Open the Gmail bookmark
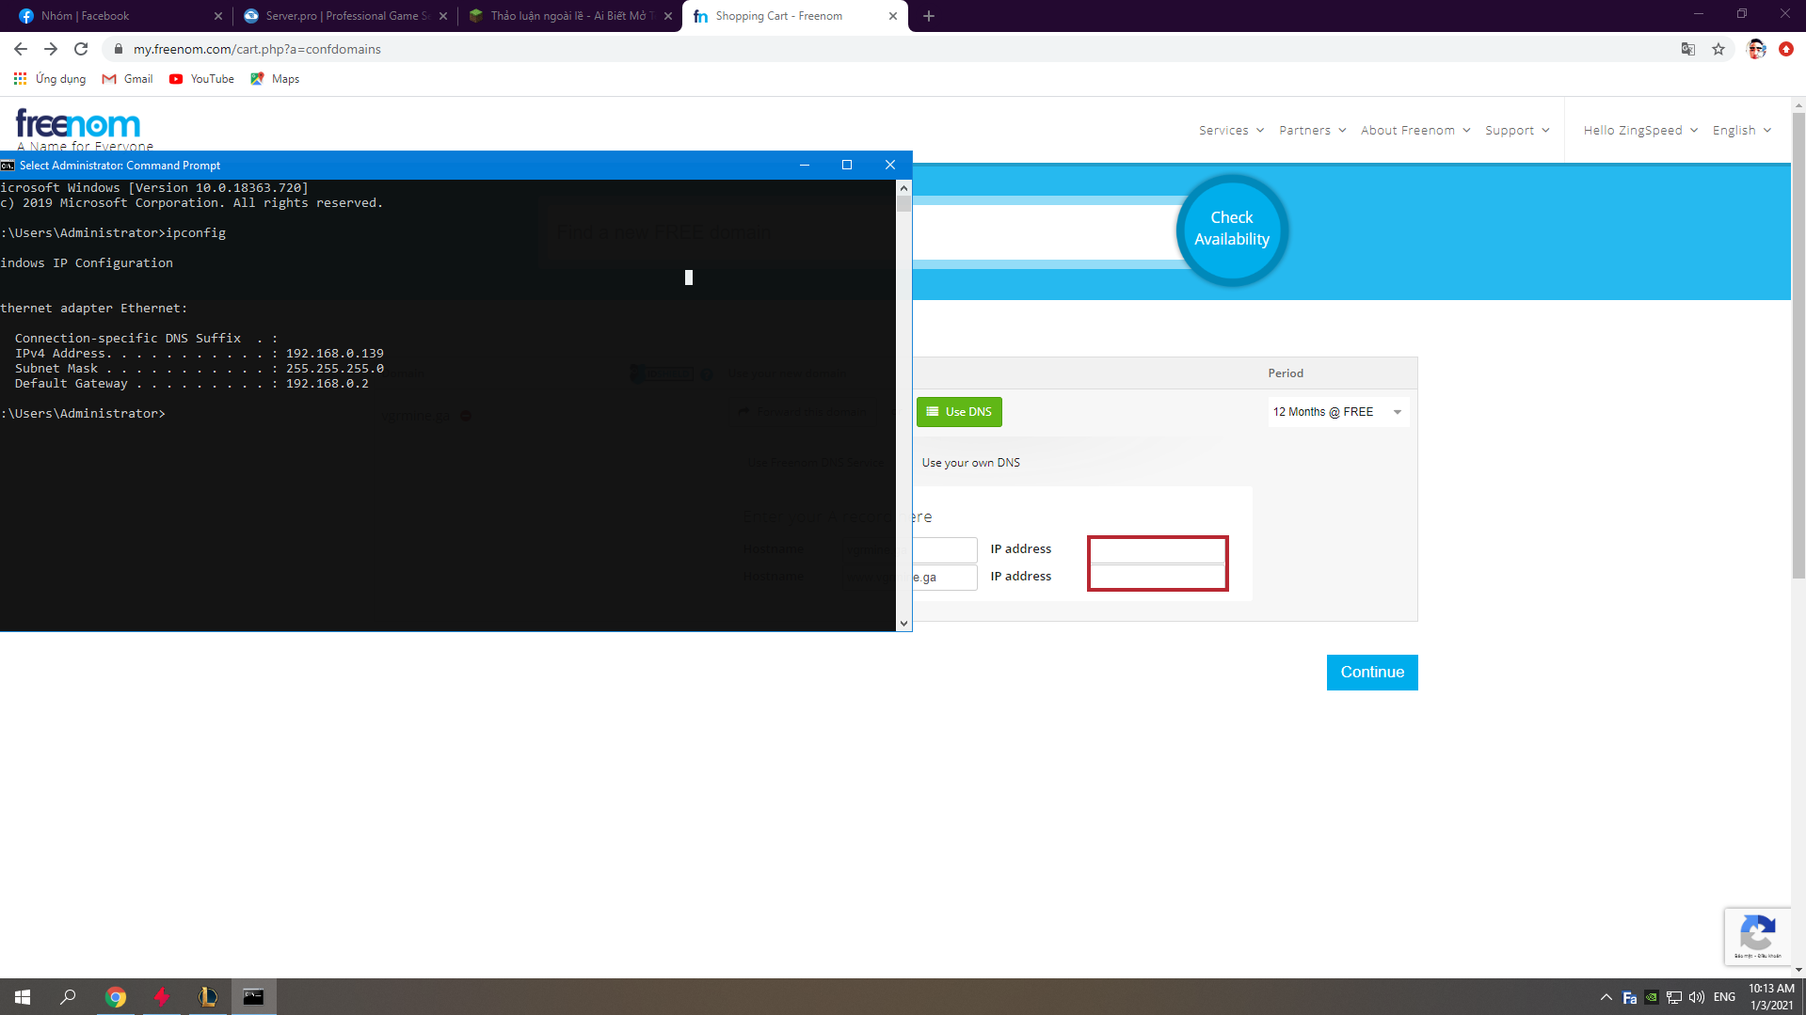 pos(127,79)
